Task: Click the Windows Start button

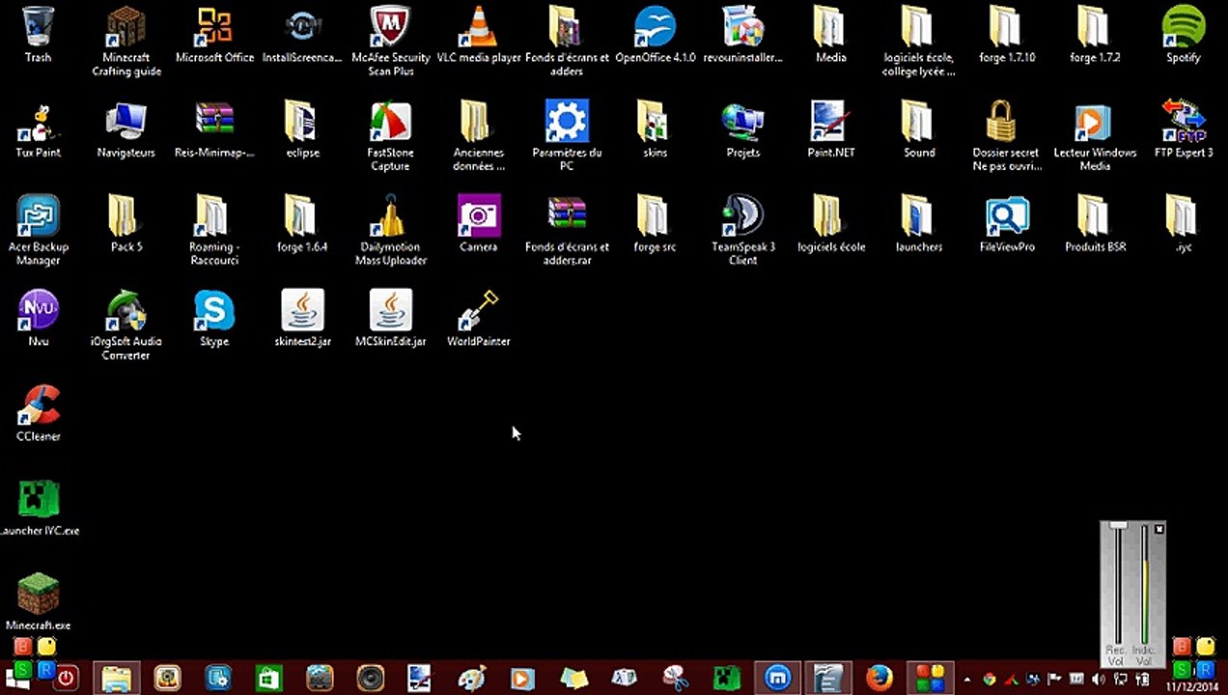Action: coord(17,678)
